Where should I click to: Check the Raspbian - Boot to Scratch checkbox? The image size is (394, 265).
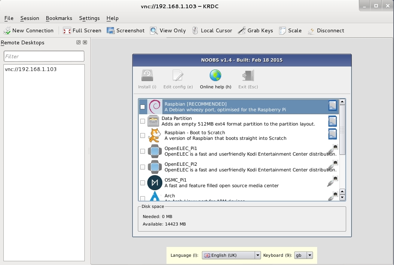point(142,135)
